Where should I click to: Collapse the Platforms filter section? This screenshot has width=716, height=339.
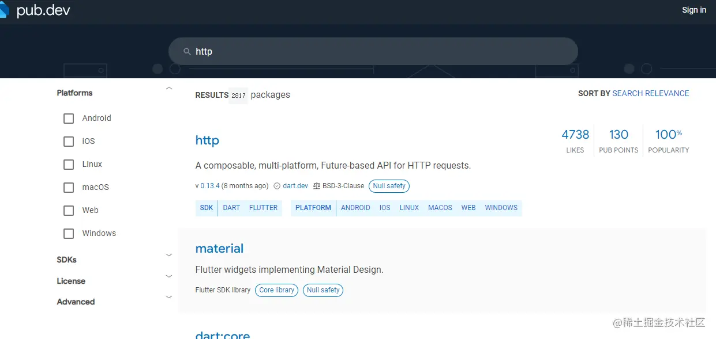pyautogui.click(x=169, y=89)
